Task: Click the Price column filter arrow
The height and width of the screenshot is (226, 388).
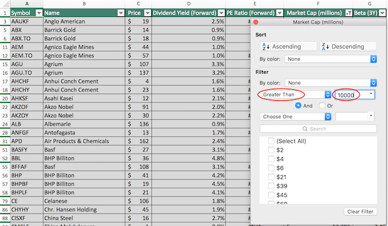Action: point(146,12)
